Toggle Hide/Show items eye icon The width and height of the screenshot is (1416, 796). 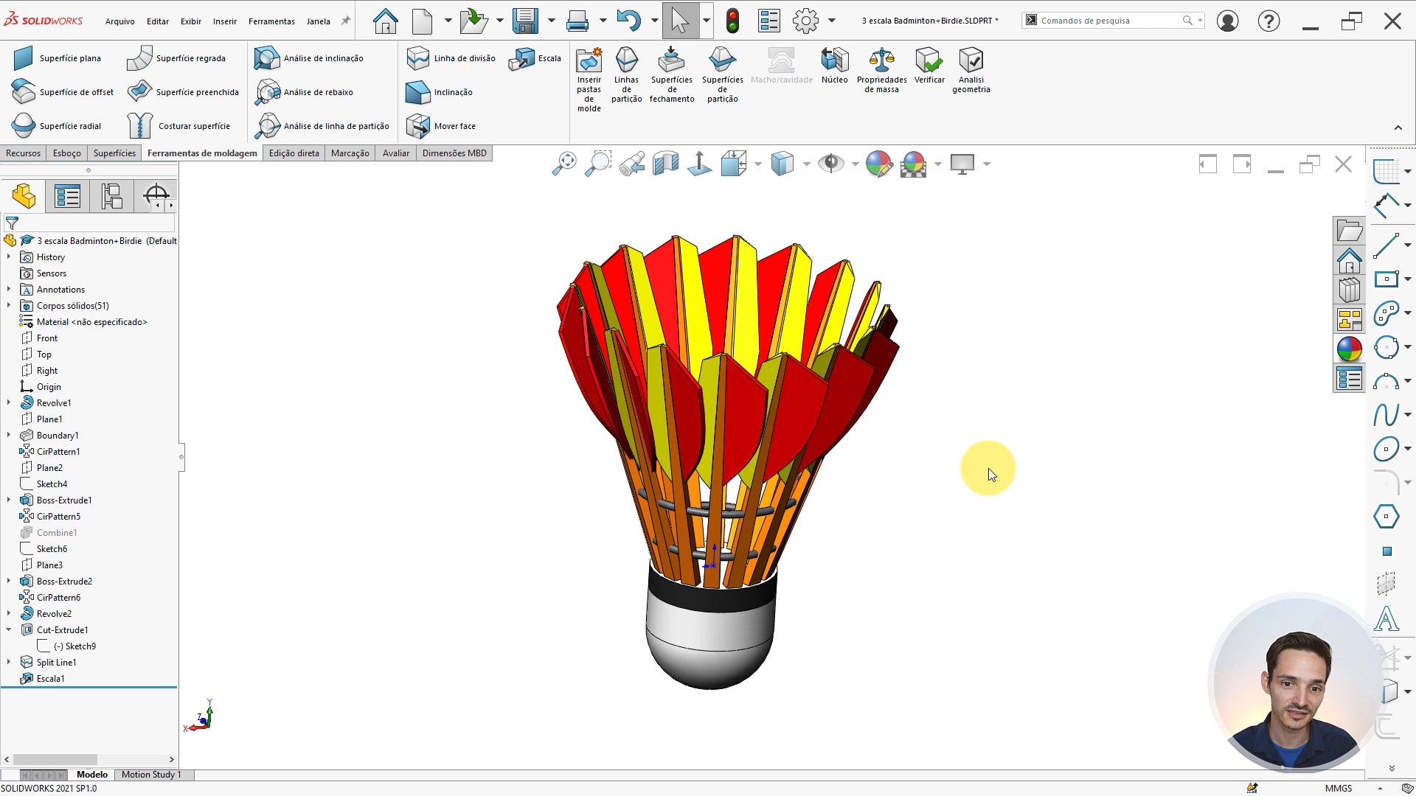coord(831,164)
